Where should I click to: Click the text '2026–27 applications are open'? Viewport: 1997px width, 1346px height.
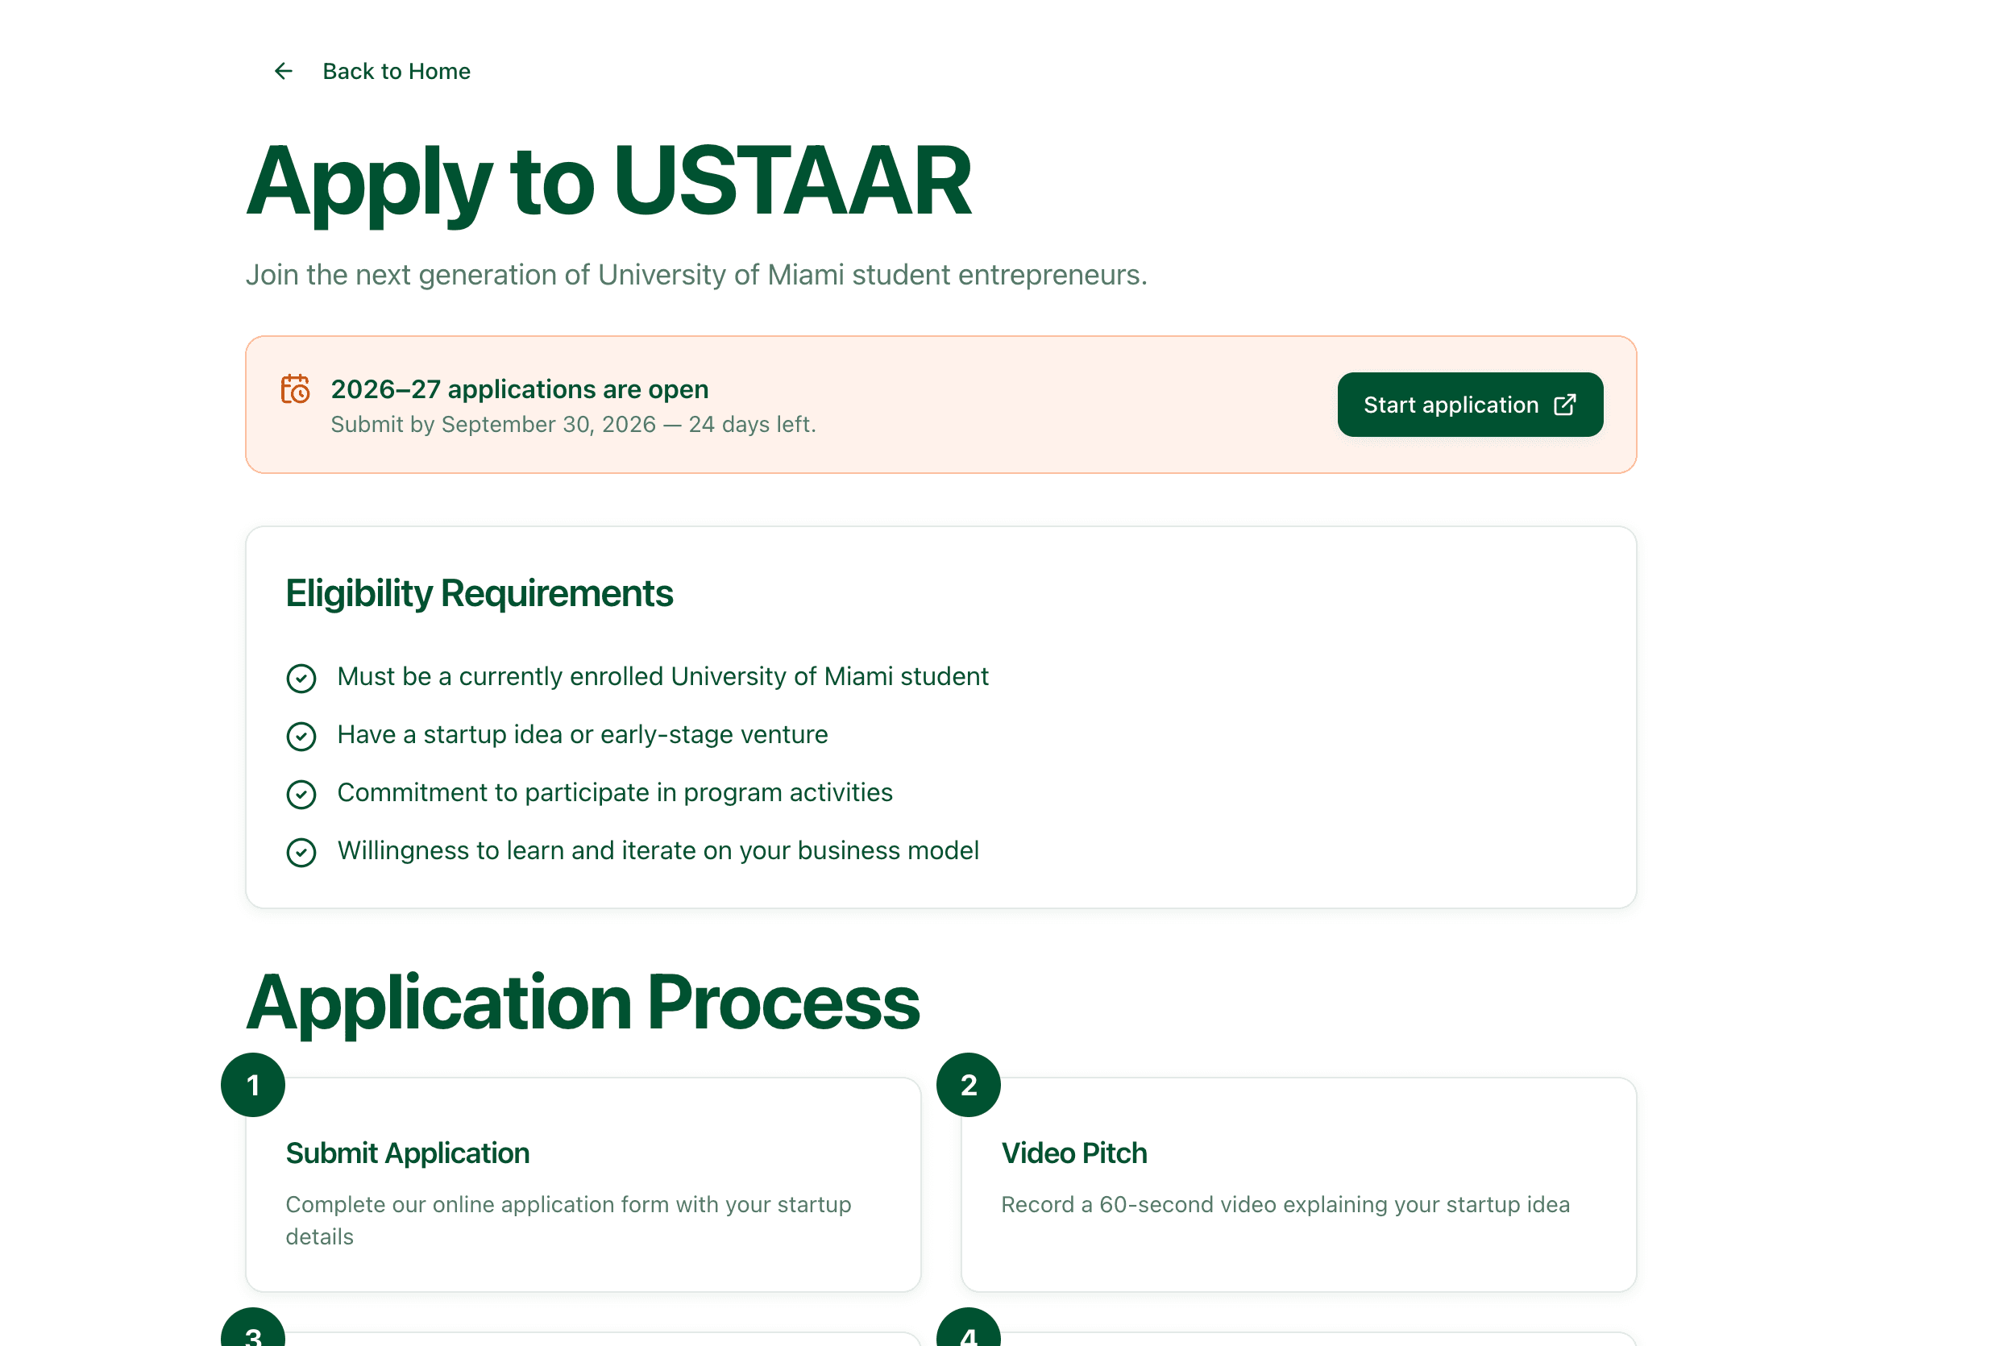519,388
